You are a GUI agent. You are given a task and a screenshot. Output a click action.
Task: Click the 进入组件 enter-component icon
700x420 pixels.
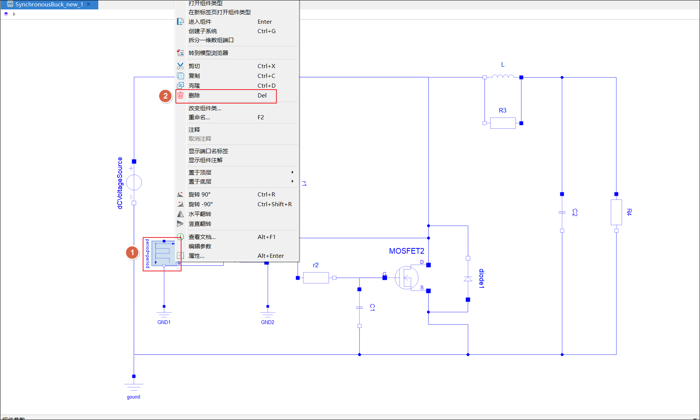[180, 22]
